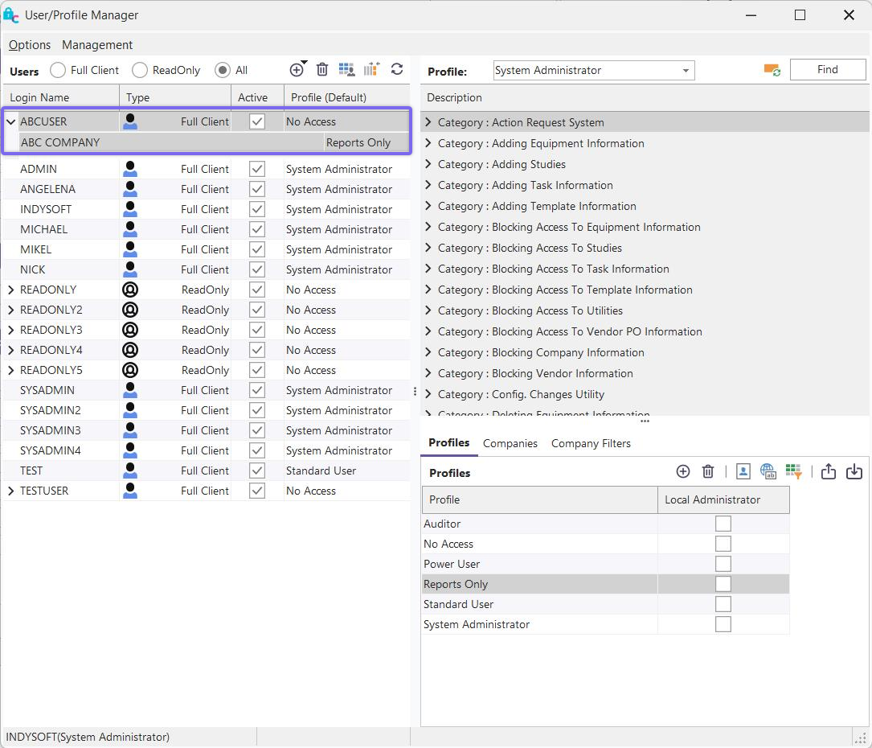Click the orange profile refresh icon

(x=772, y=71)
